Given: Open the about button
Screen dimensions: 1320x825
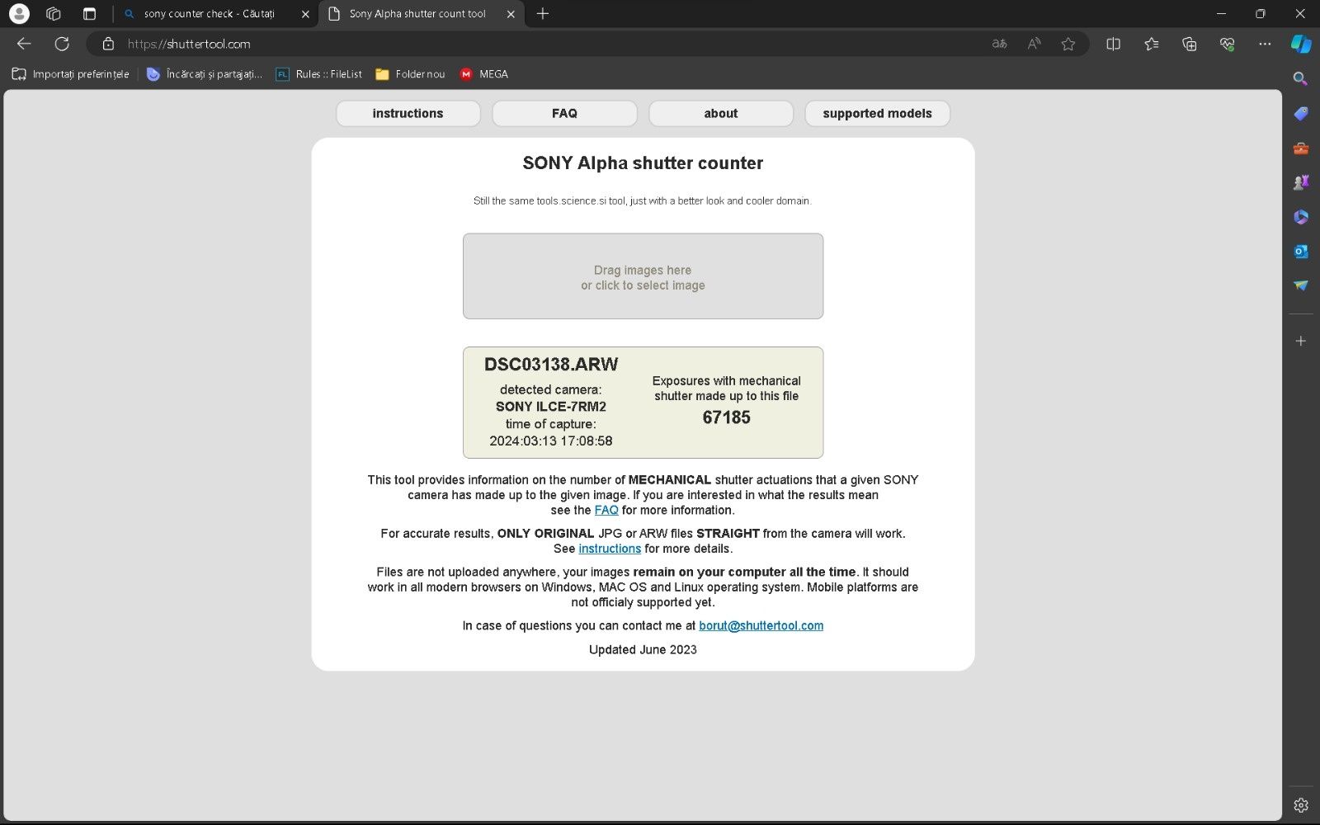Looking at the screenshot, I should point(721,113).
